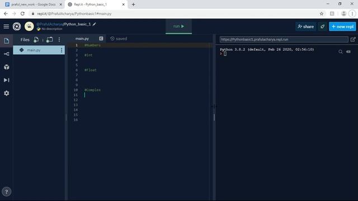Open Chrome three-dot menu
Screen dimensions: 358x201
(x=352, y=13)
